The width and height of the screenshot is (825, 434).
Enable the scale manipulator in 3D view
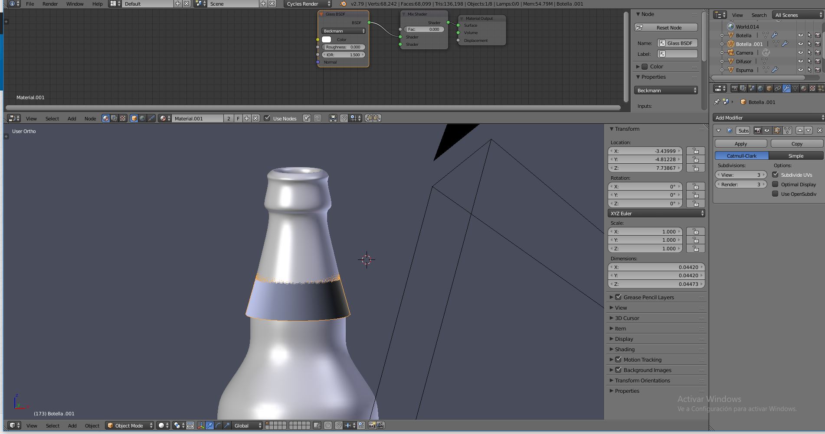coord(227,425)
